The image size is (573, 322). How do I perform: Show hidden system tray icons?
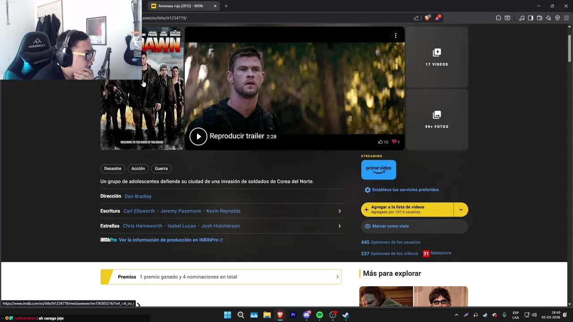pos(456,315)
